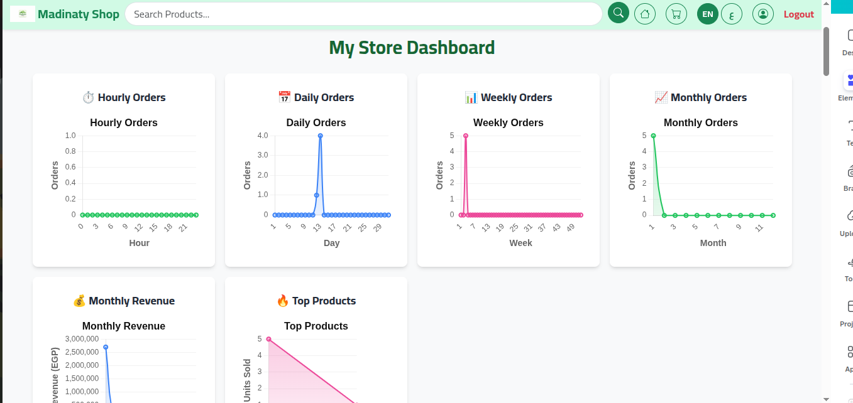Open the user profile icon
853x403 pixels.
763,14
